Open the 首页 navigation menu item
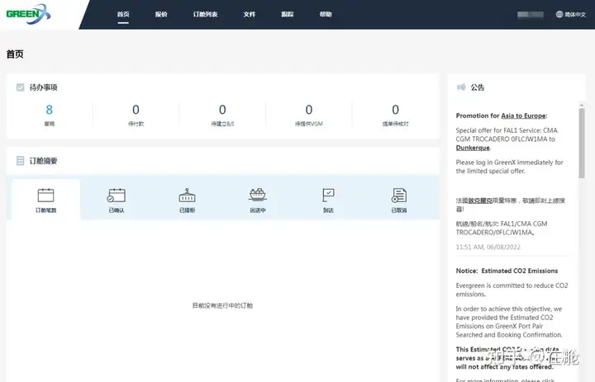Viewport: 595px width, 382px height. [123, 14]
